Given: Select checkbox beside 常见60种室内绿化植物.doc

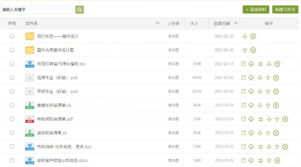Looking at the screenshot, I should (x=12, y=64).
